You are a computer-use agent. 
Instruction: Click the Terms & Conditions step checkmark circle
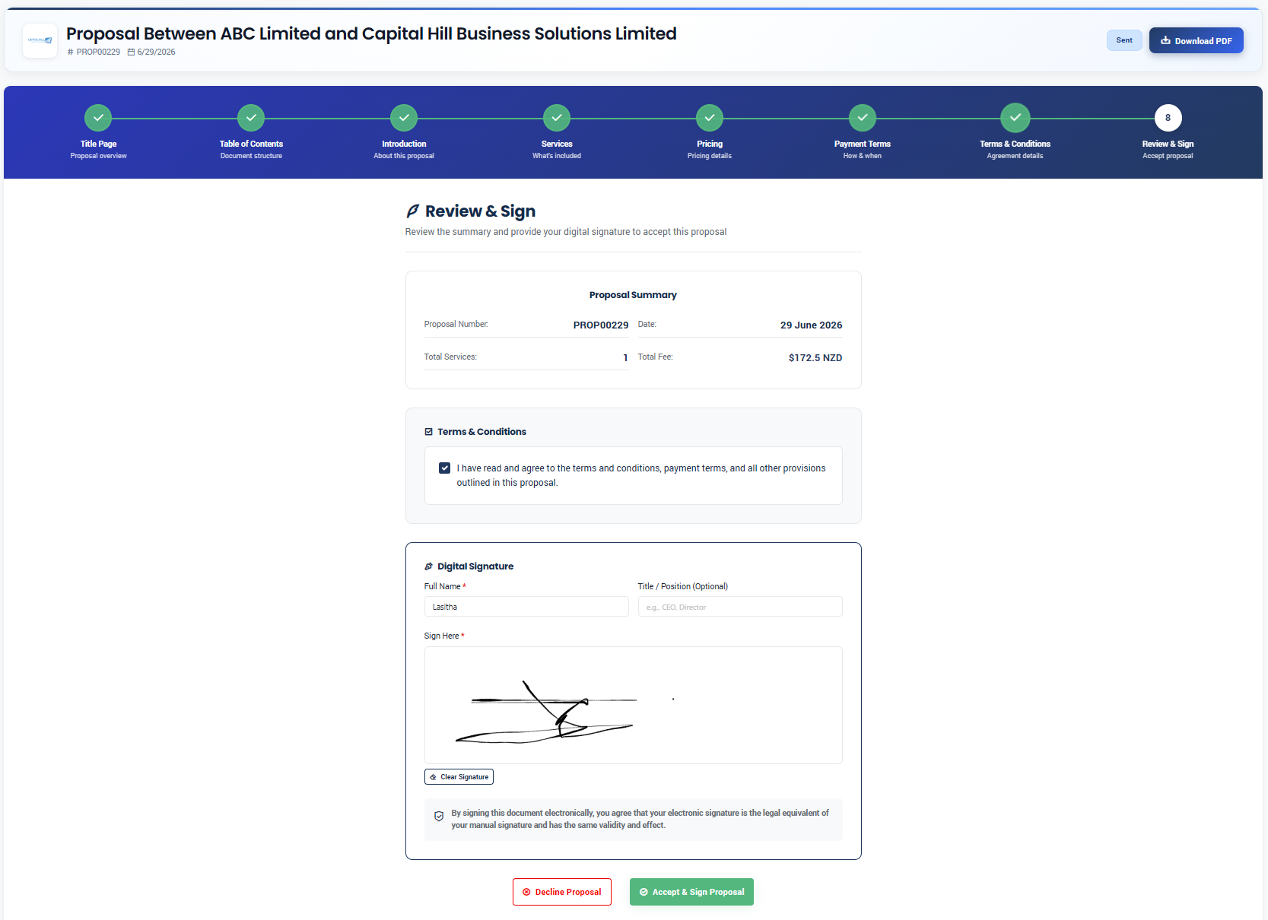pos(1015,118)
